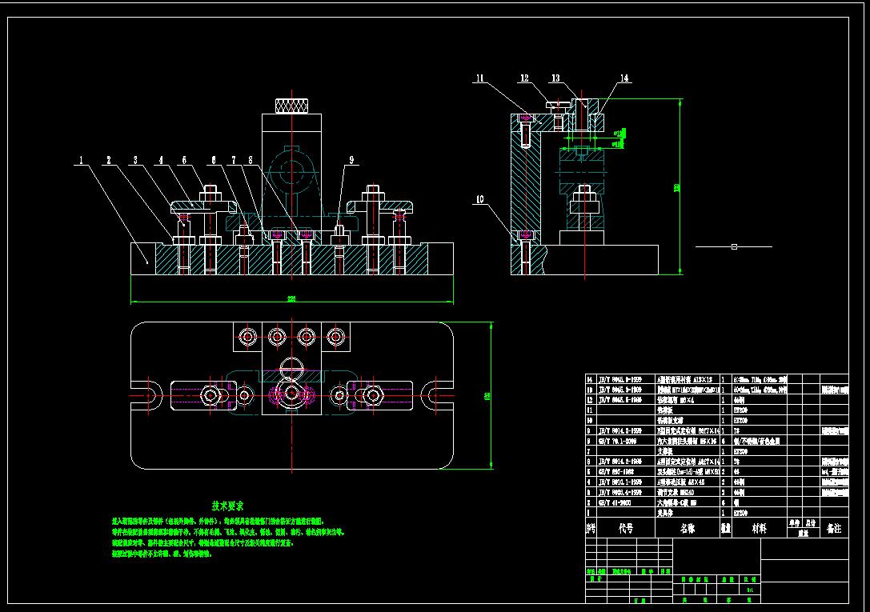Select the 备注 column header
Viewport: 870px width, 612px height.
(834, 528)
